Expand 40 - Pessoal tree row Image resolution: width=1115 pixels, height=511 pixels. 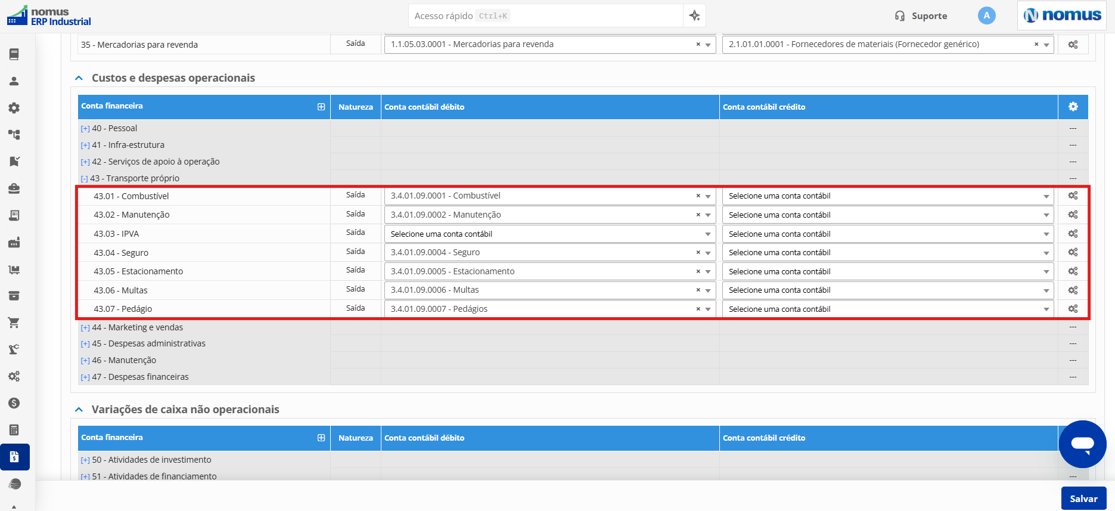[85, 129]
